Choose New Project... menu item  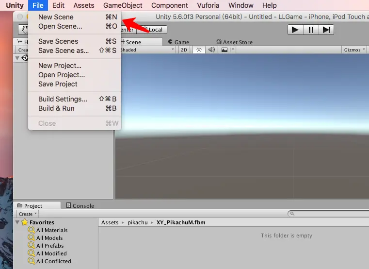[75, 66]
